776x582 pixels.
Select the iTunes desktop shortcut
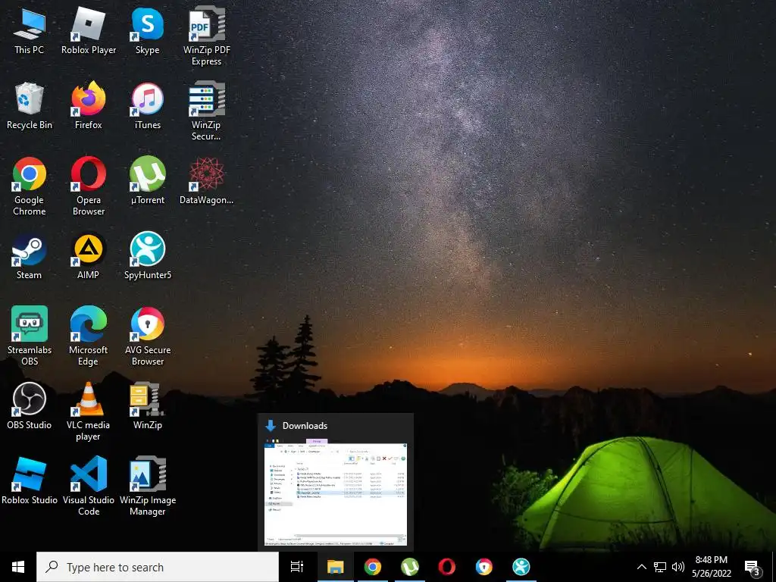click(x=148, y=106)
